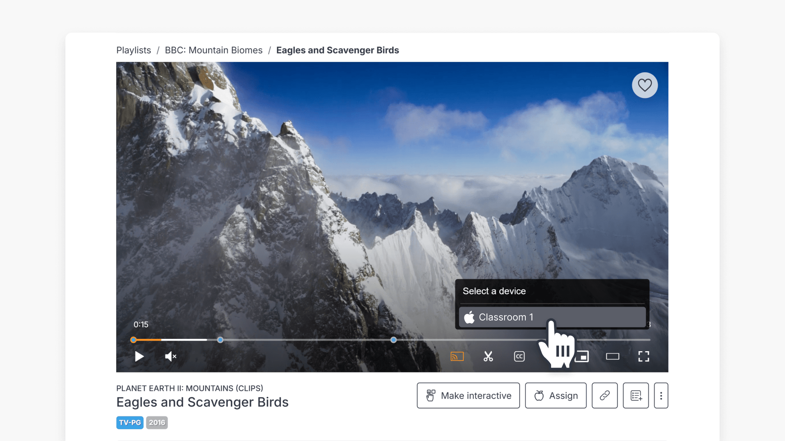Open the scissors clip tool
The image size is (785, 441).
488,356
